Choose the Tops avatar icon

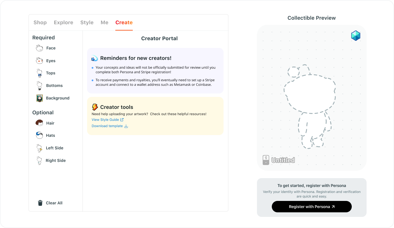click(39, 73)
